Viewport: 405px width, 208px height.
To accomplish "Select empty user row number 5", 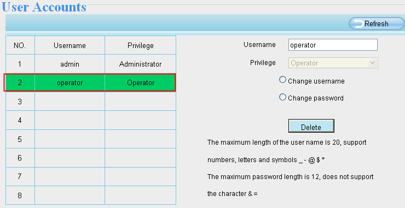I will (91, 139).
